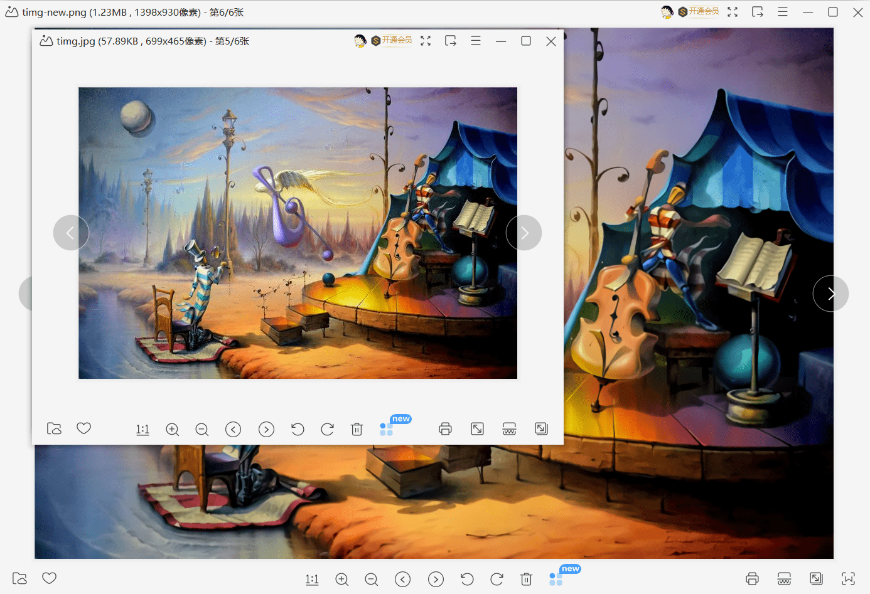Open folder icon in timg-new.png window
The height and width of the screenshot is (594, 870).
(20, 578)
